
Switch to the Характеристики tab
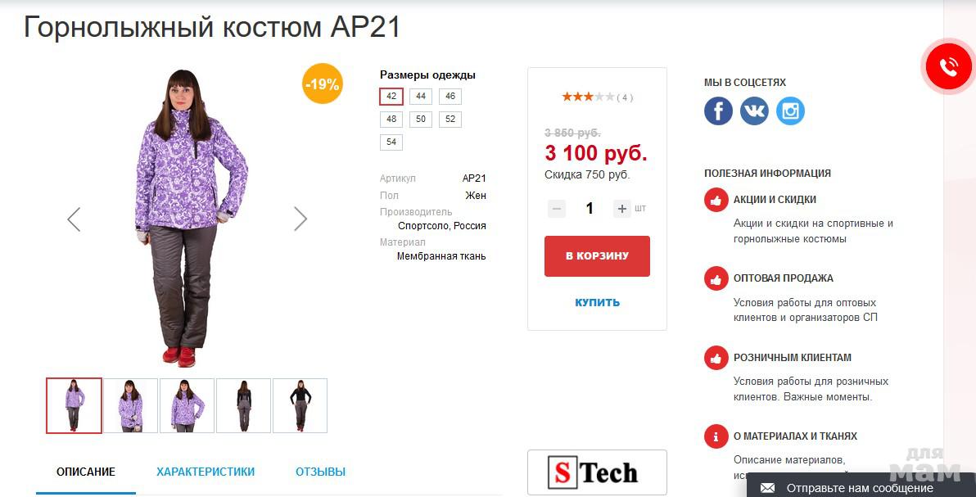pos(206,472)
